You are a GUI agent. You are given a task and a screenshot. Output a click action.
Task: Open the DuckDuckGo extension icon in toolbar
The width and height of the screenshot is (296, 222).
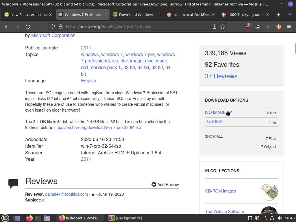pos(279,27)
